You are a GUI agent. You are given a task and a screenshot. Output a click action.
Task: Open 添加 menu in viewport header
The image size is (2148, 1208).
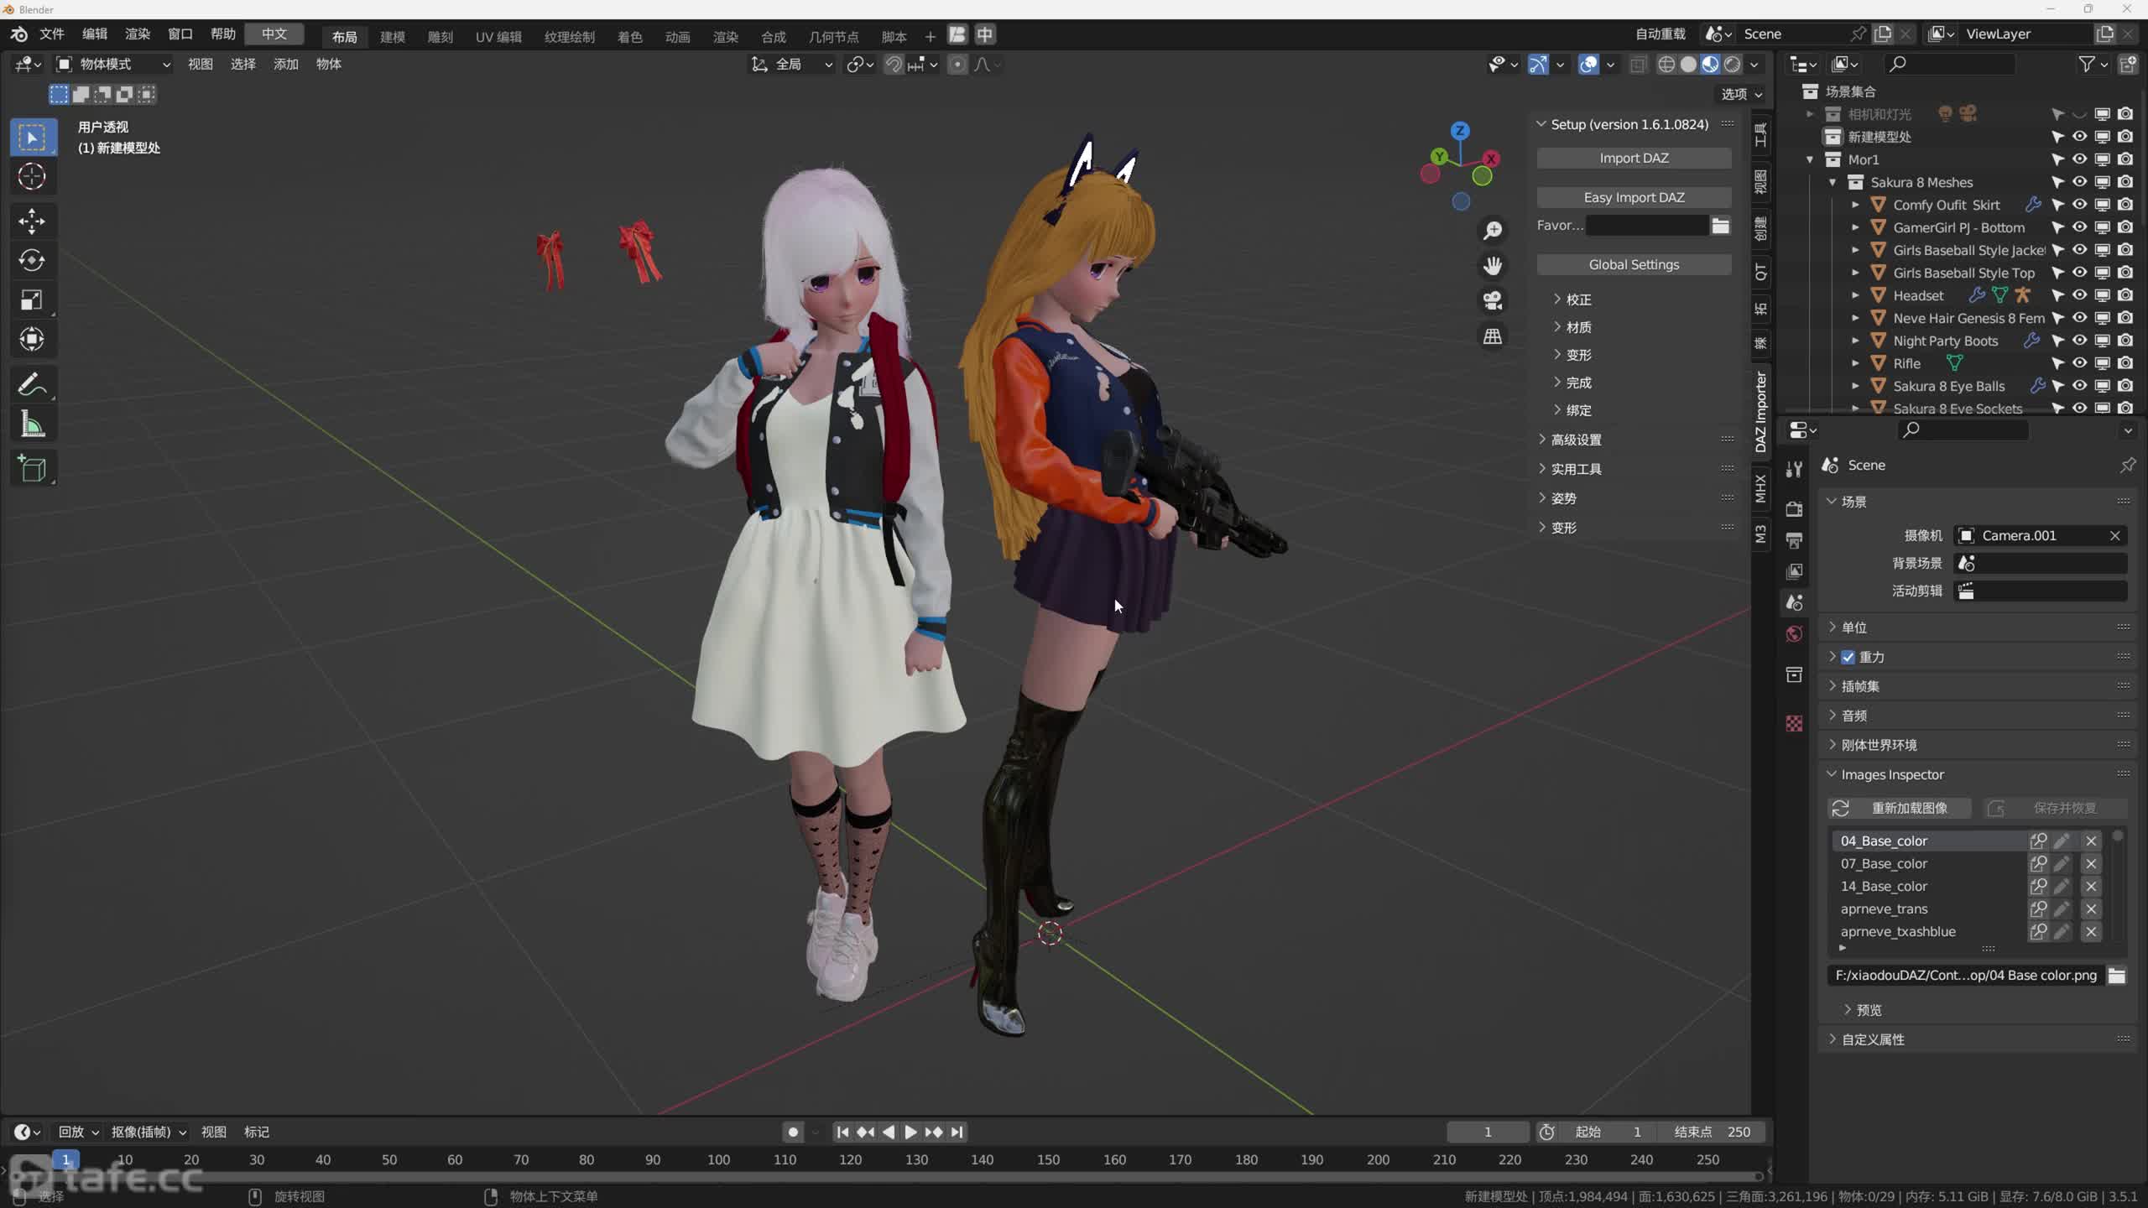pos(286,65)
